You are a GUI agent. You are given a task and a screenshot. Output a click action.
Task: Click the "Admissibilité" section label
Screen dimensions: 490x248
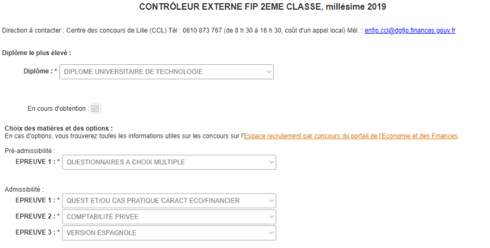[24, 189]
